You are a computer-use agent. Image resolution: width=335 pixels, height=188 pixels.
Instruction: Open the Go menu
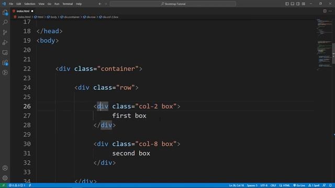[x=49, y=4]
